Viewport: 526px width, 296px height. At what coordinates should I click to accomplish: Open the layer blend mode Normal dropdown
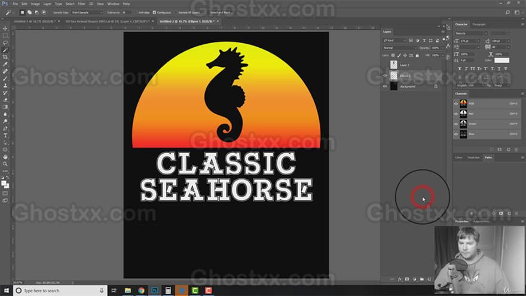pyautogui.click(x=399, y=48)
